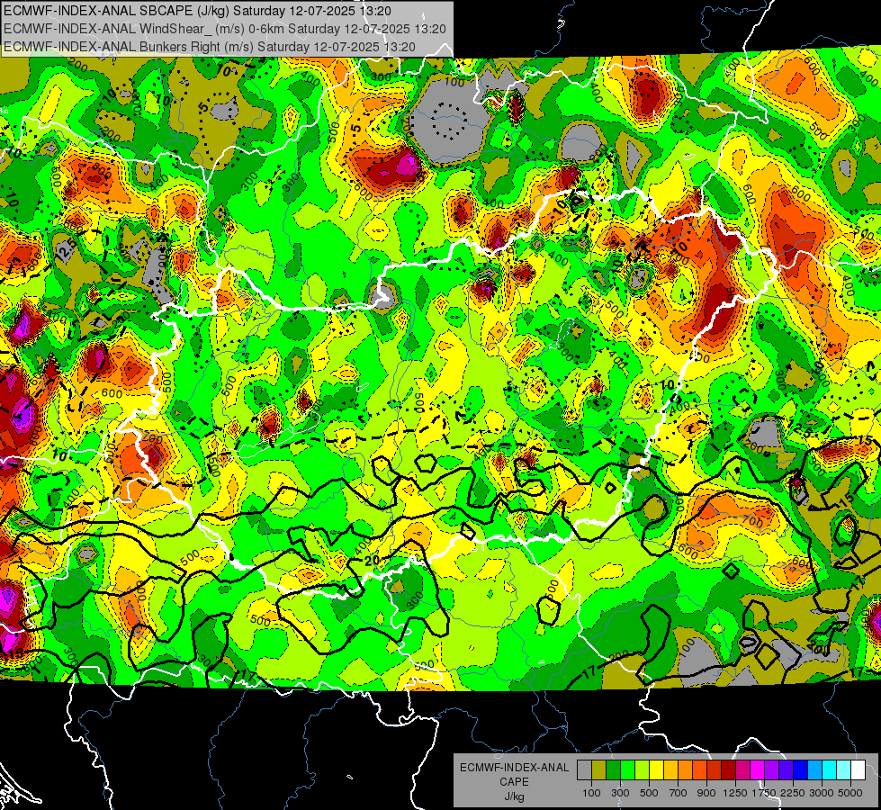Click the gray swatch in CAPE legend

coord(584,769)
